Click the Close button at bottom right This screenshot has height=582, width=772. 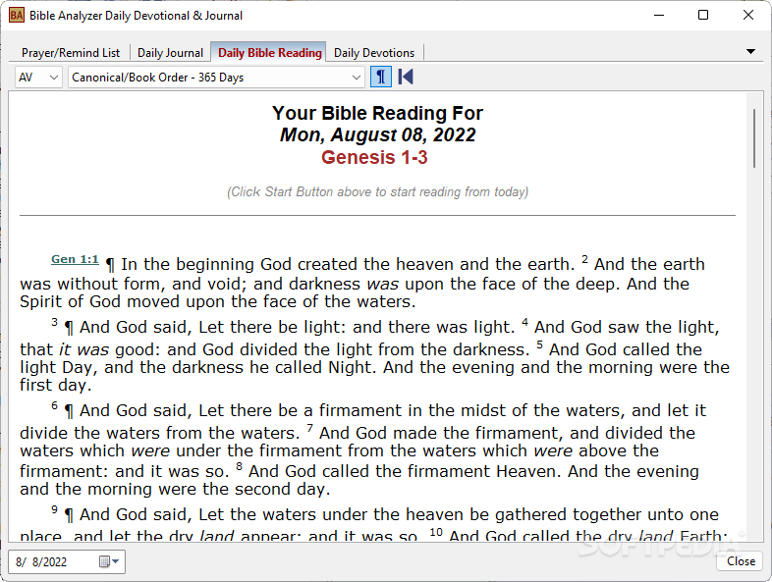tap(741, 561)
